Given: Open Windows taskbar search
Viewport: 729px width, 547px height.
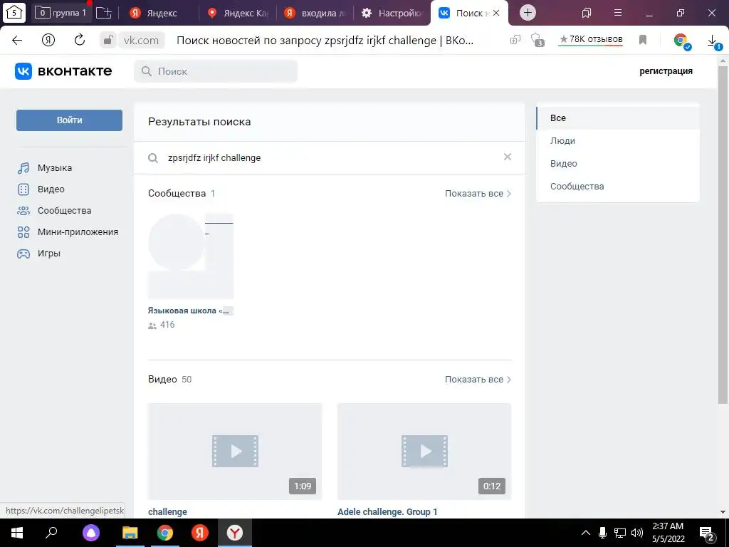Looking at the screenshot, I should (51, 533).
